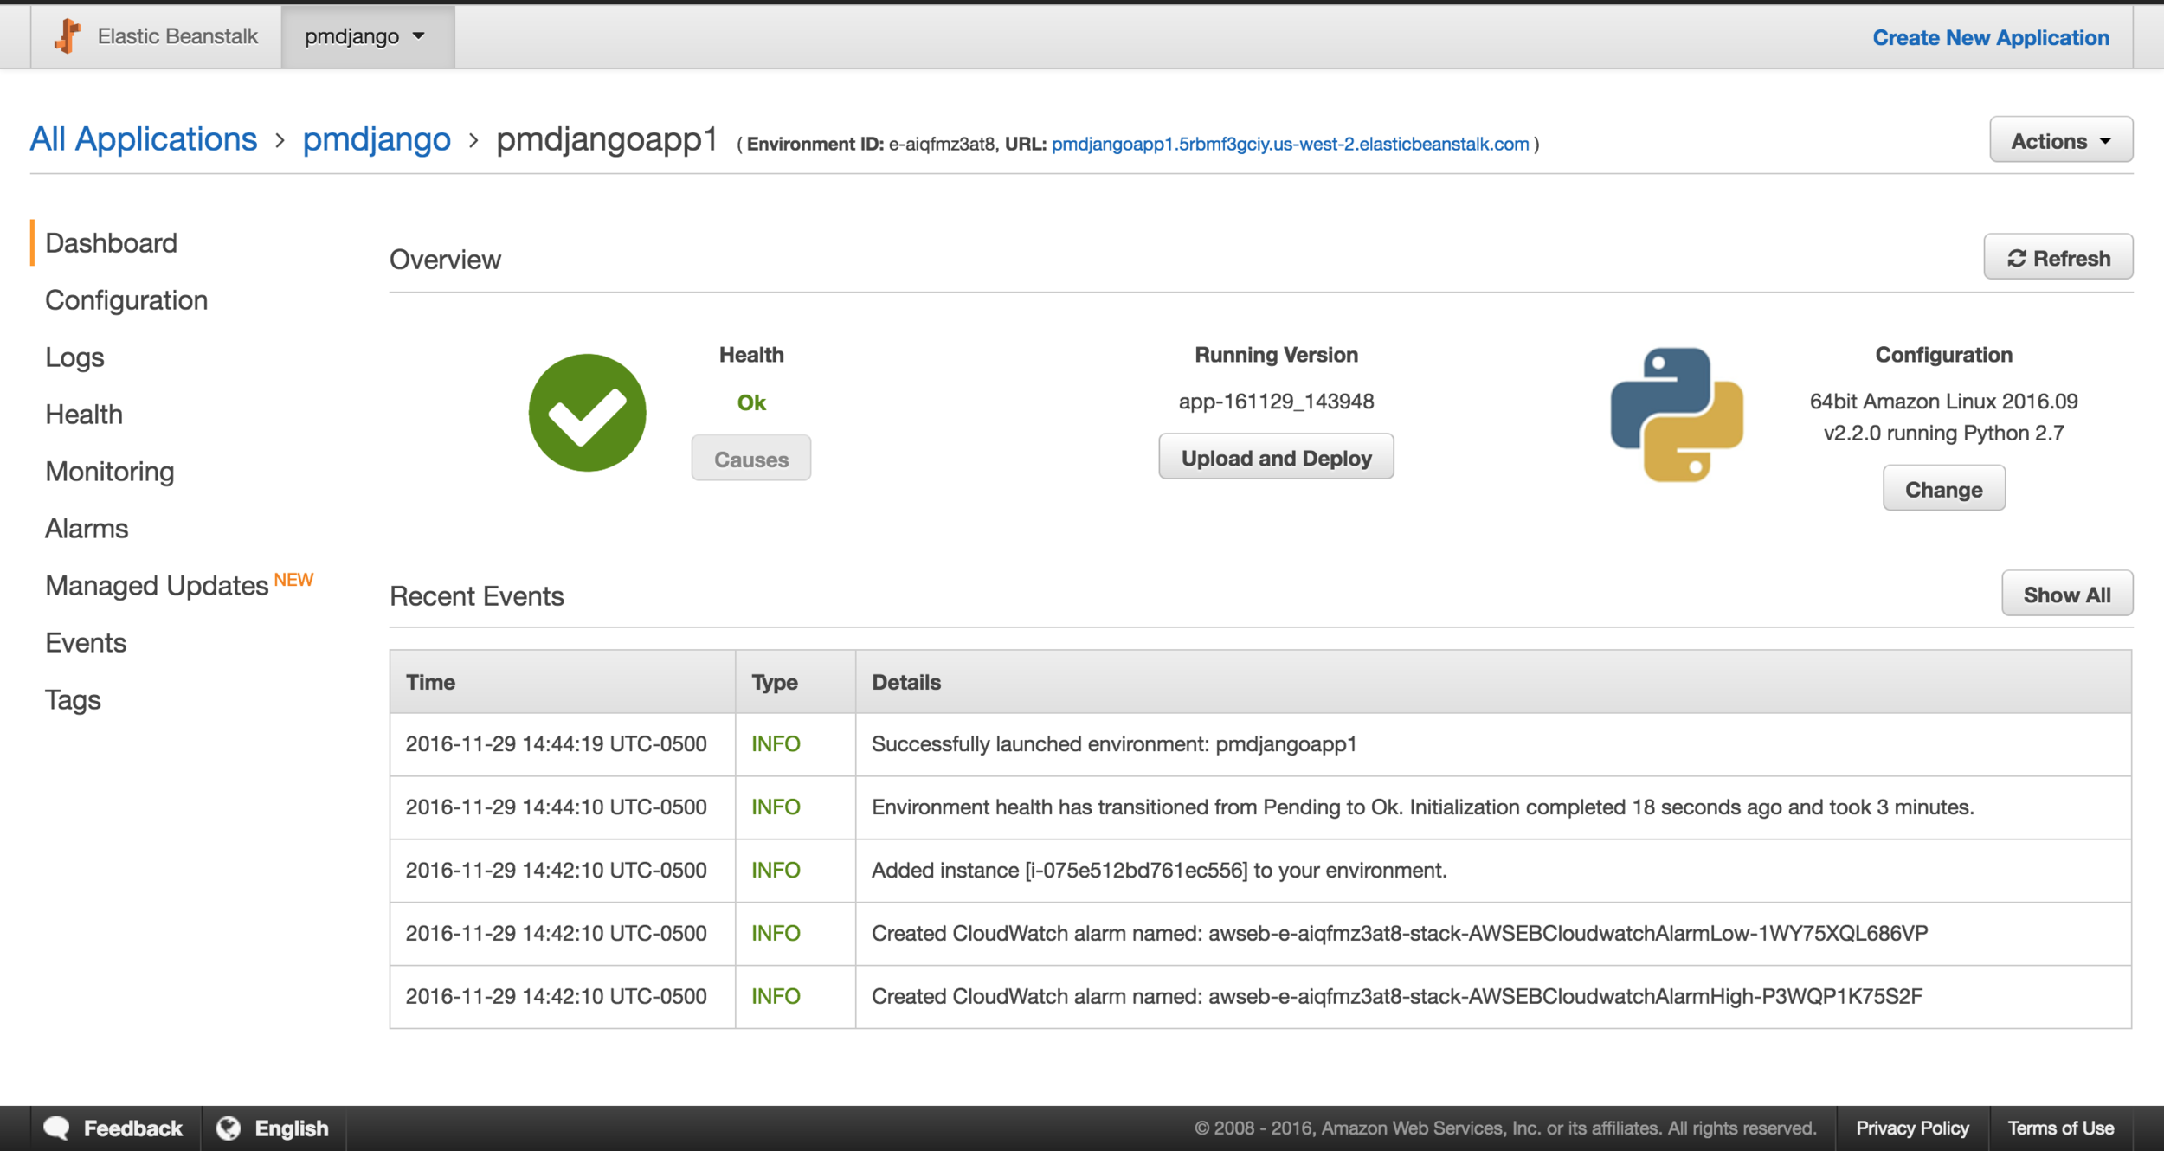Image resolution: width=2164 pixels, height=1151 pixels.
Task: Navigate to All Applications breadcrumb
Action: coord(144,139)
